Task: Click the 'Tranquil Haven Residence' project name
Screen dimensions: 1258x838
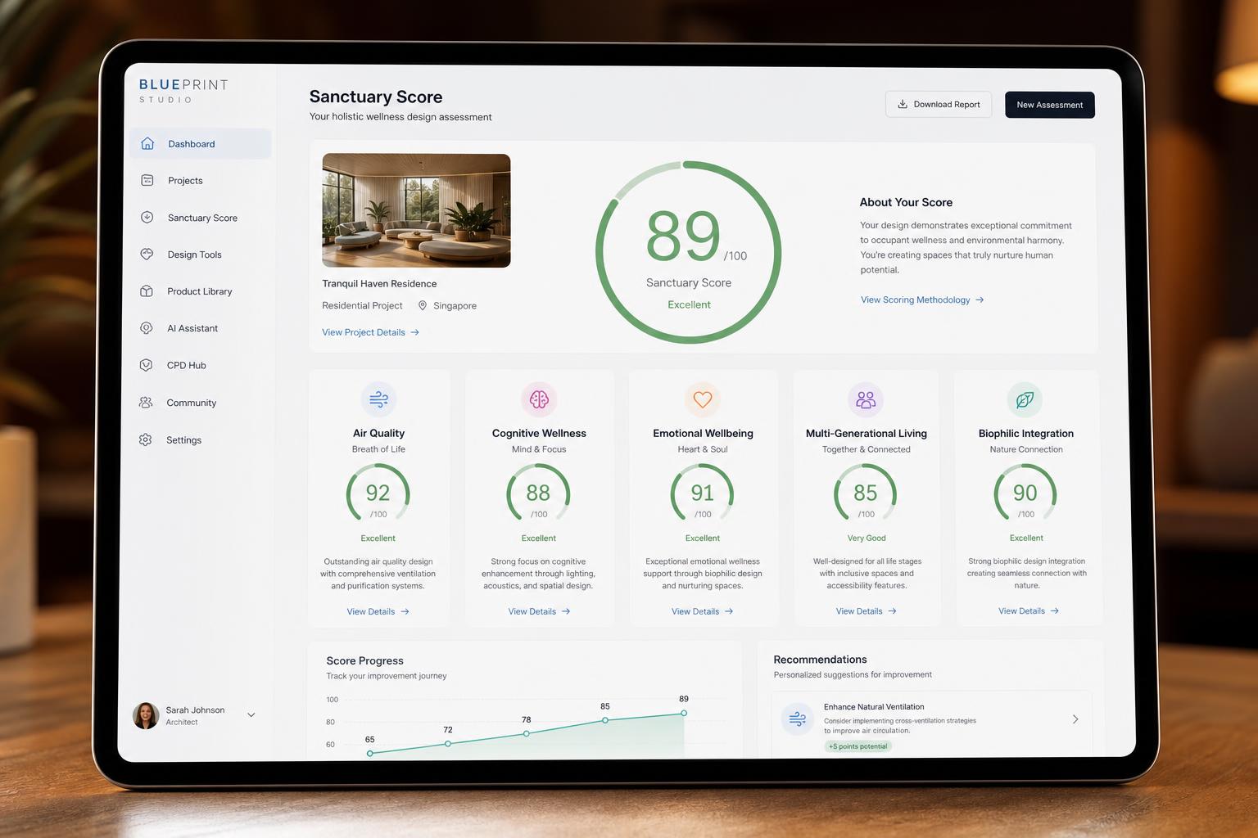Action: click(379, 284)
